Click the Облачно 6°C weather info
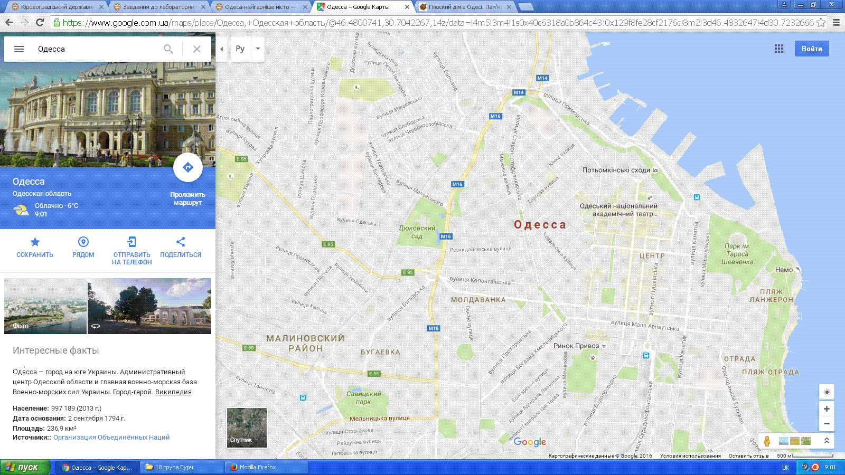The image size is (845, 475). (x=57, y=206)
